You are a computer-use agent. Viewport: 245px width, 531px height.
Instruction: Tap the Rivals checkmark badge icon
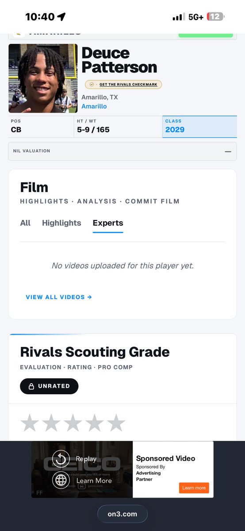pos(92,85)
